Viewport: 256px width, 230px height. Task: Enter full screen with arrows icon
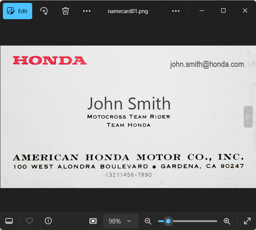247,221
